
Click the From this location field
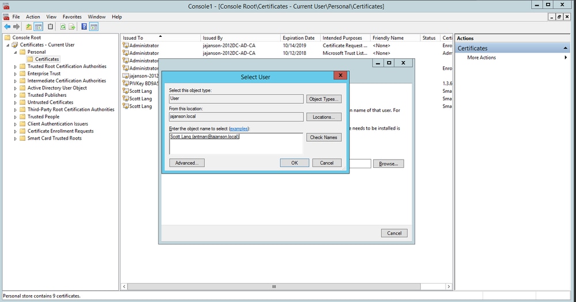pyautogui.click(x=236, y=117)
